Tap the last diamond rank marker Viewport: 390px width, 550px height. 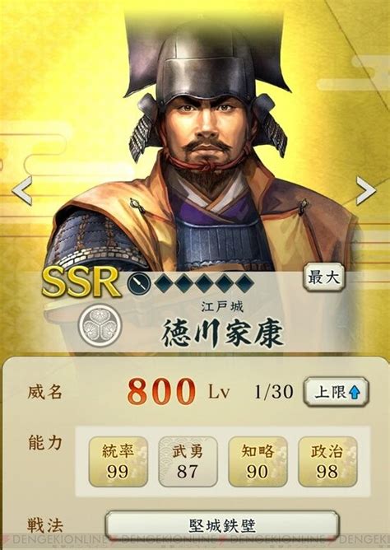[244, 283]
